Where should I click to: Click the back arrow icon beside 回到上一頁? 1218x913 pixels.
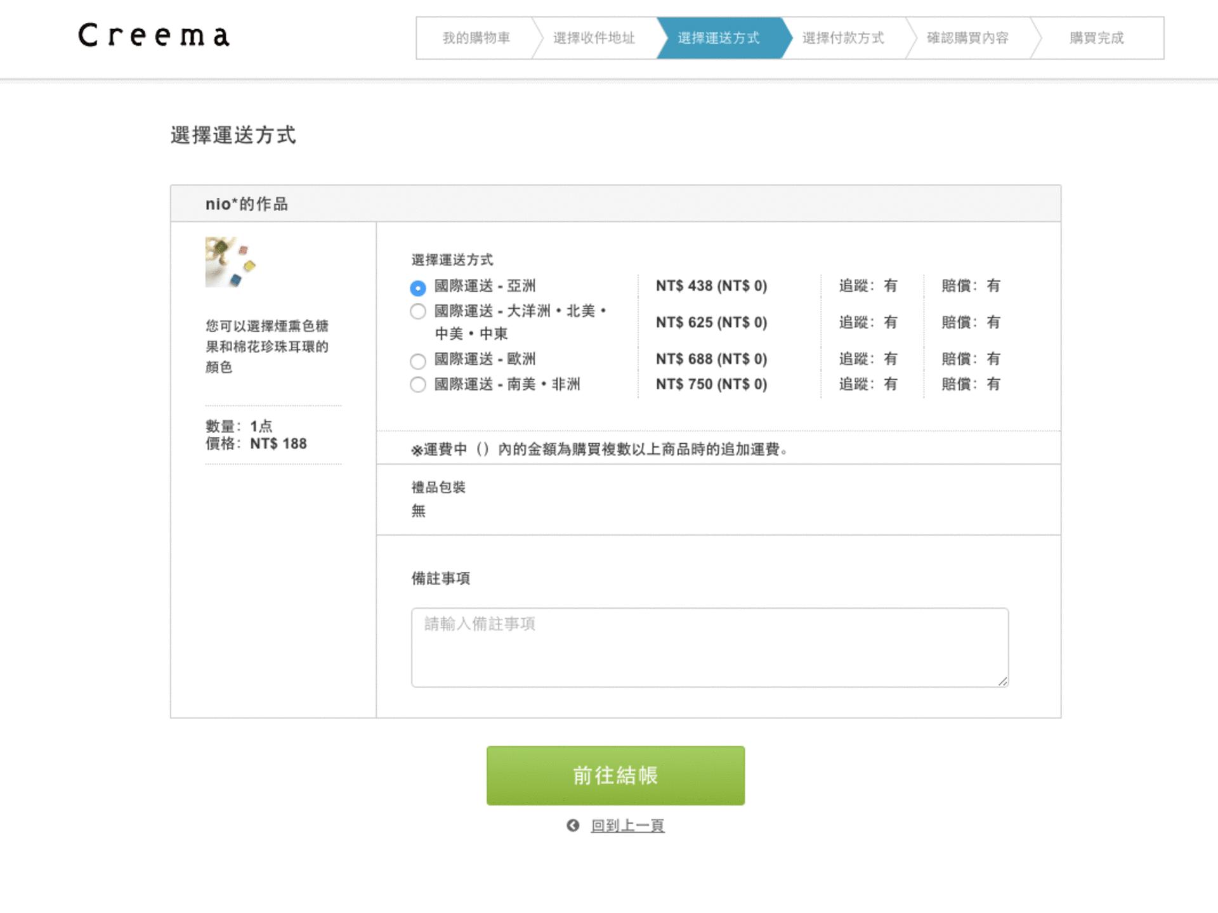click(573, 825)
